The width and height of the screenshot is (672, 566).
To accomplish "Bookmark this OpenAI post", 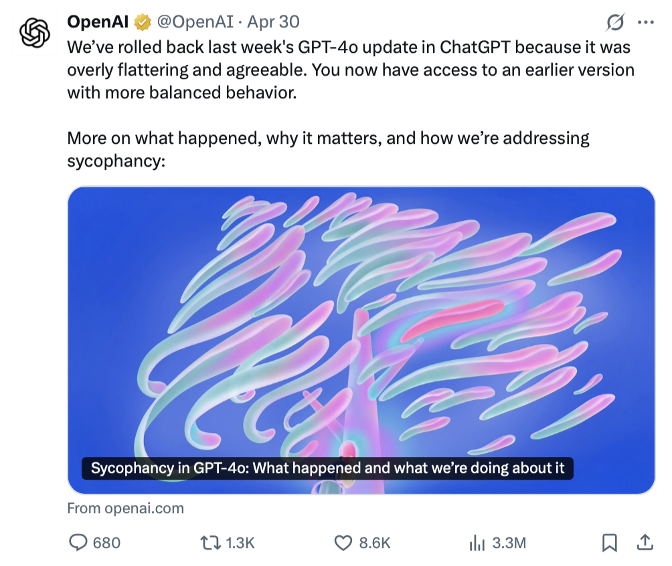I will 609,543.
